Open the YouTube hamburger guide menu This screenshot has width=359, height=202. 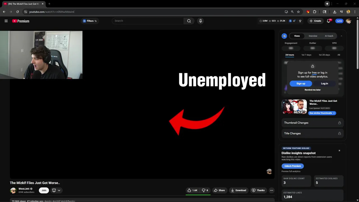coord(6,21)
